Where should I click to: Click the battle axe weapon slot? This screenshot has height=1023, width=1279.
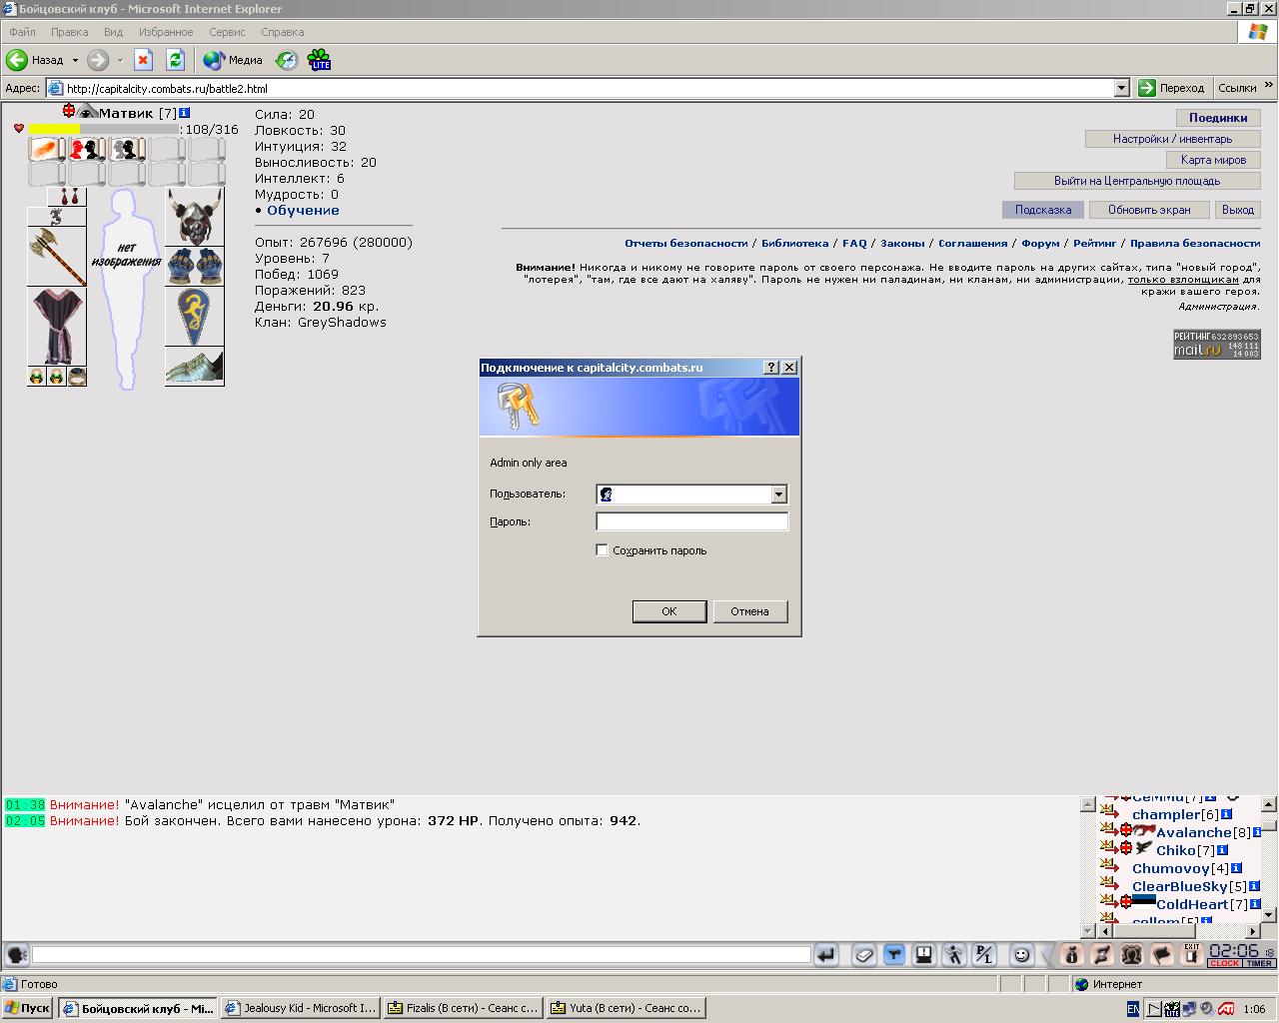(57, 257)
